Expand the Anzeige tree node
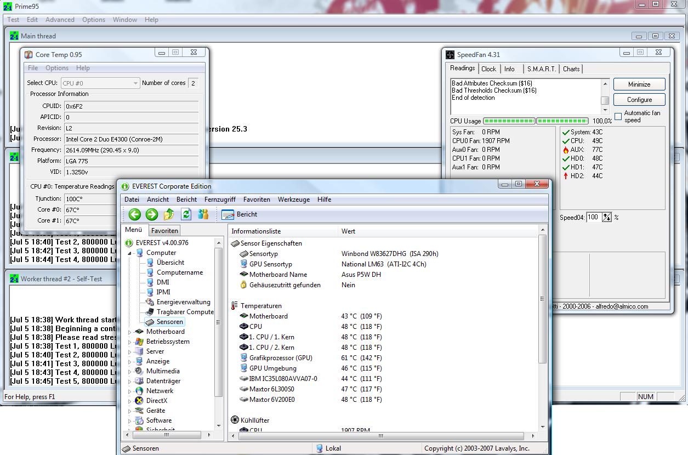This screenshot has width=688, height=455. (x=130, y=362)
